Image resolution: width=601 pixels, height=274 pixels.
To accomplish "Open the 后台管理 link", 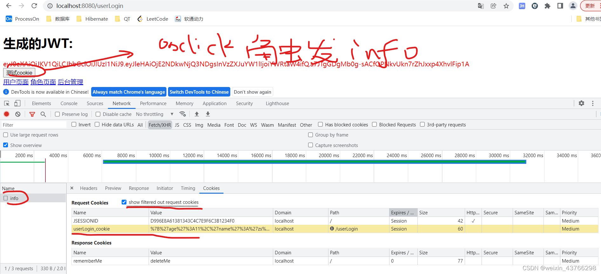I will pos(71,82).
